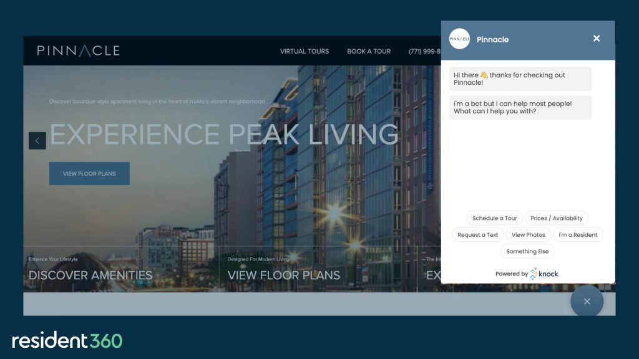Click the Powered by Knock link
The width and height of the screenshot is (639, 359).
528,273
